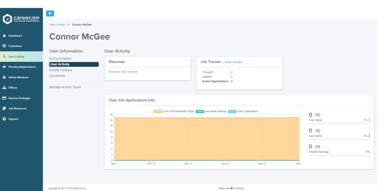386x191 pixels.
Task: Click the User Lookup magnifier icon
Action: [x=4, y=57]
